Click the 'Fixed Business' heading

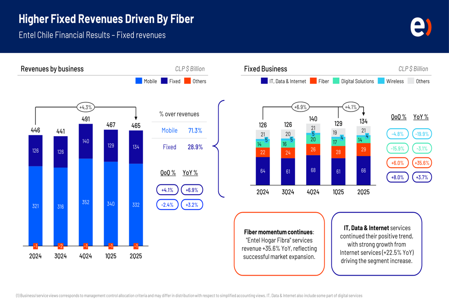pos(265,69)
